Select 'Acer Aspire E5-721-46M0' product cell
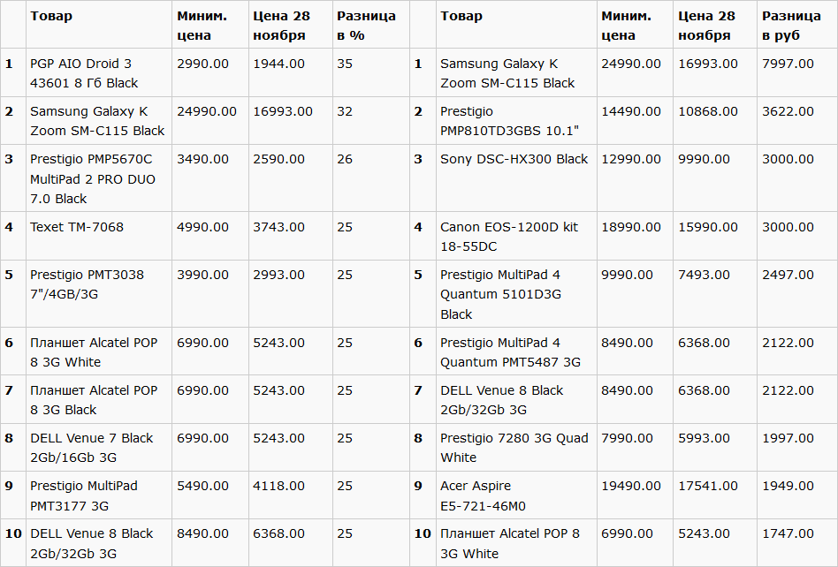This screenshot has width=838, height=567. pos(483,495)
